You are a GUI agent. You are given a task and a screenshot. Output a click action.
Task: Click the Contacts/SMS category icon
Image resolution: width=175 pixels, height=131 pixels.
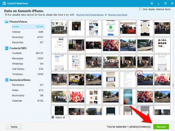(x=7, y=48)
